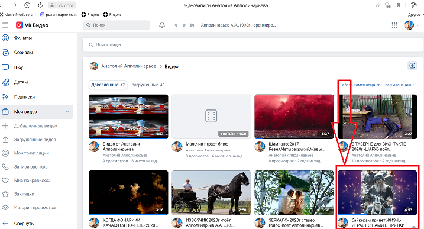Reload the page with the refresh icon
The width and height of the screenshot is (424, 229).
click(40, 5)
